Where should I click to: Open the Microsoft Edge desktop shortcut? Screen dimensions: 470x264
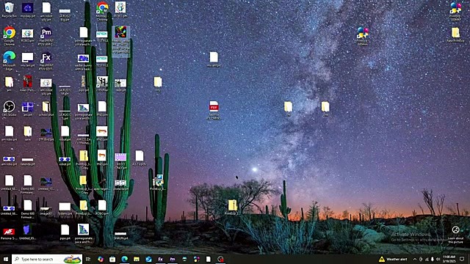(x=10, y=60)
